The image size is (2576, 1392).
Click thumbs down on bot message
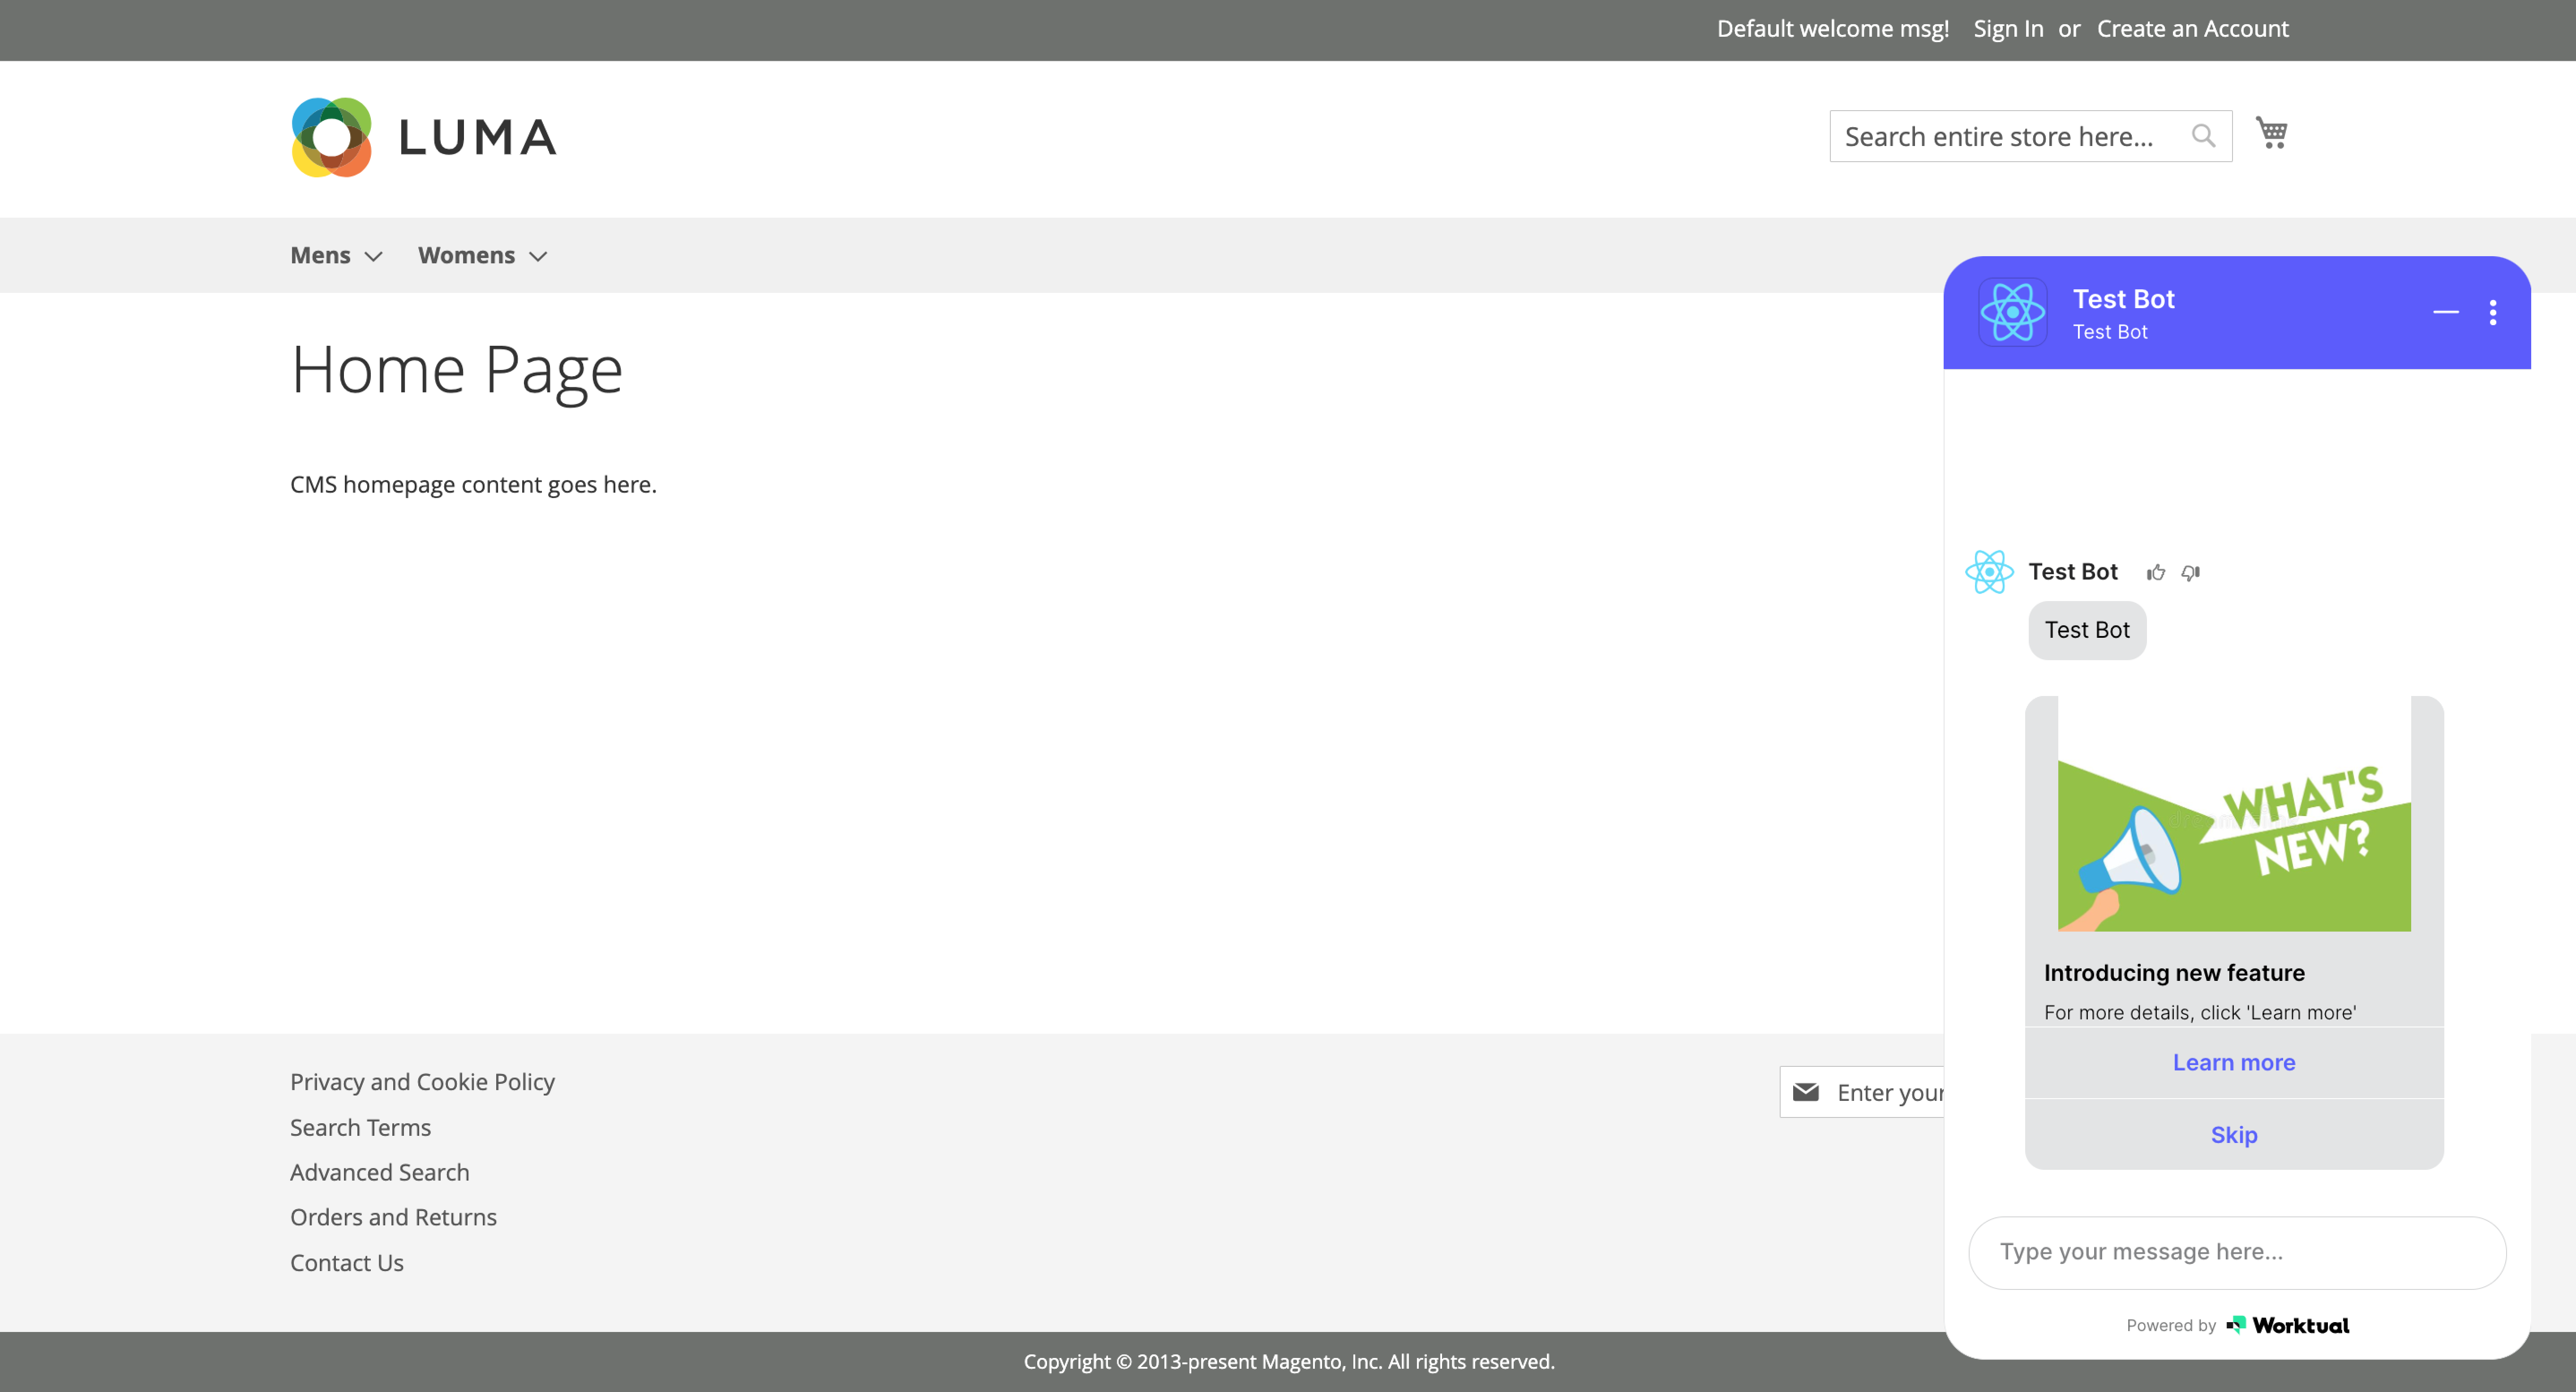click(x=2190, y=572)
